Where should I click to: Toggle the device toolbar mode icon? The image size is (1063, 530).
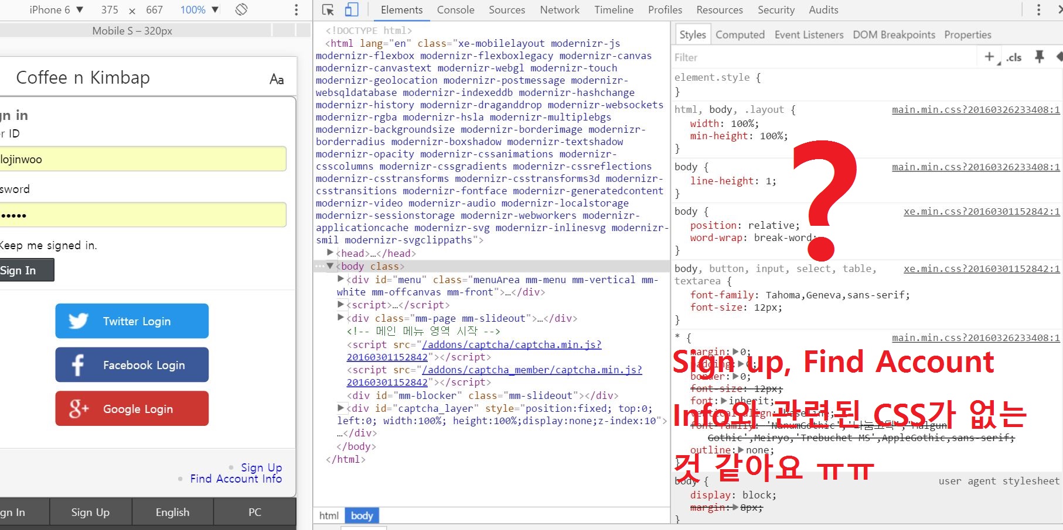coord(351,10)
